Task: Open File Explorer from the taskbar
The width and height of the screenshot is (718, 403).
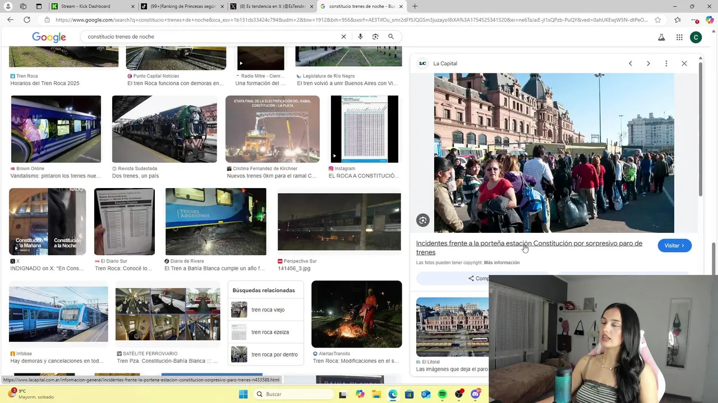Action: click(x=376, y=394)
